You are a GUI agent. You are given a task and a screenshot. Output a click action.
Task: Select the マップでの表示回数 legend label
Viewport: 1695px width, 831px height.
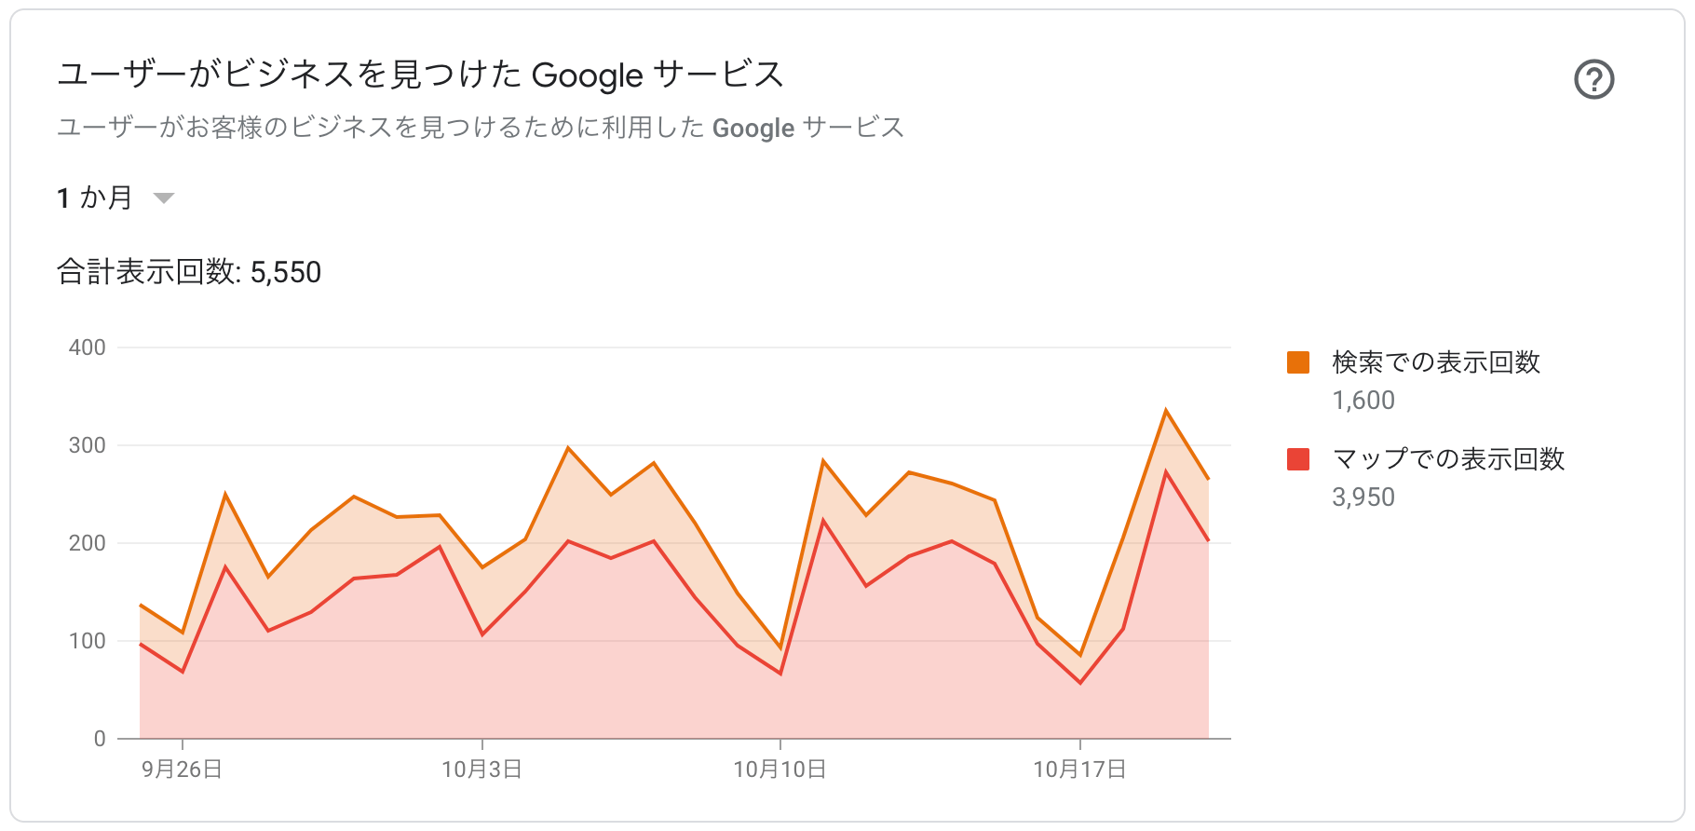[x=1448, y=459]
